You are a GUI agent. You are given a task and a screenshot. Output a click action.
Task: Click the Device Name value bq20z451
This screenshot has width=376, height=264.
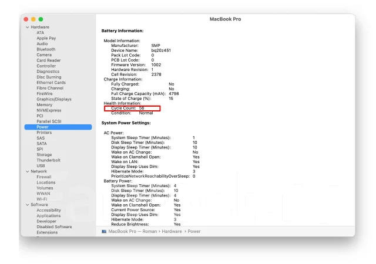tap(161, 50)
